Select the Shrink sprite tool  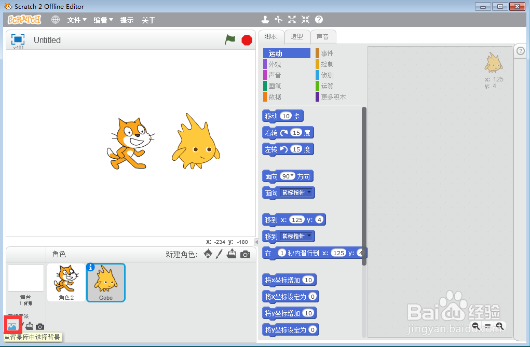point(306,20)
